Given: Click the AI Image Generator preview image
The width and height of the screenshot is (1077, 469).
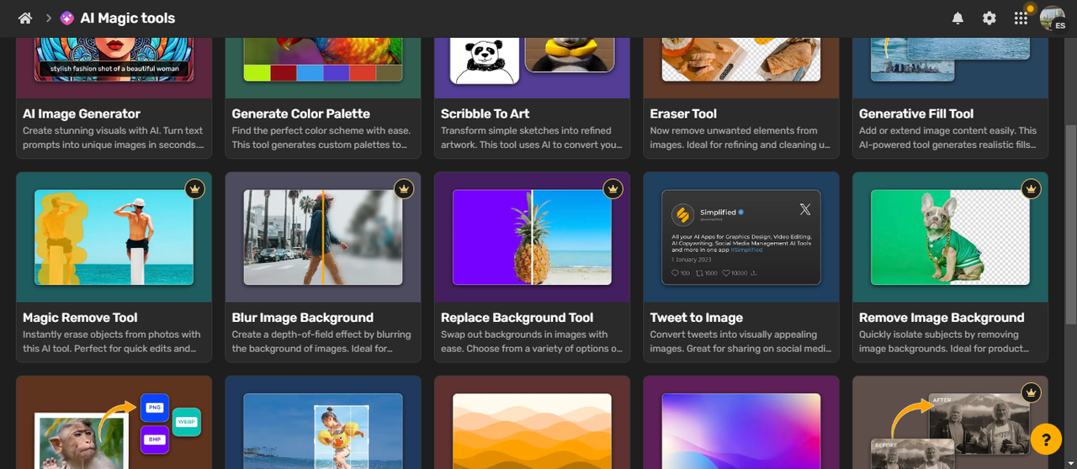Looking at the screenshot, I should point(114,59).
